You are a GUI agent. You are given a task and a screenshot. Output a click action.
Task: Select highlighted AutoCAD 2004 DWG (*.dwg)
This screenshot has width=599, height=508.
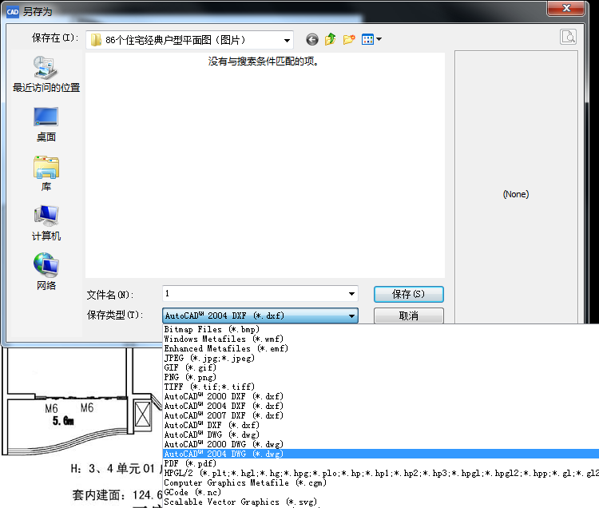381,454
